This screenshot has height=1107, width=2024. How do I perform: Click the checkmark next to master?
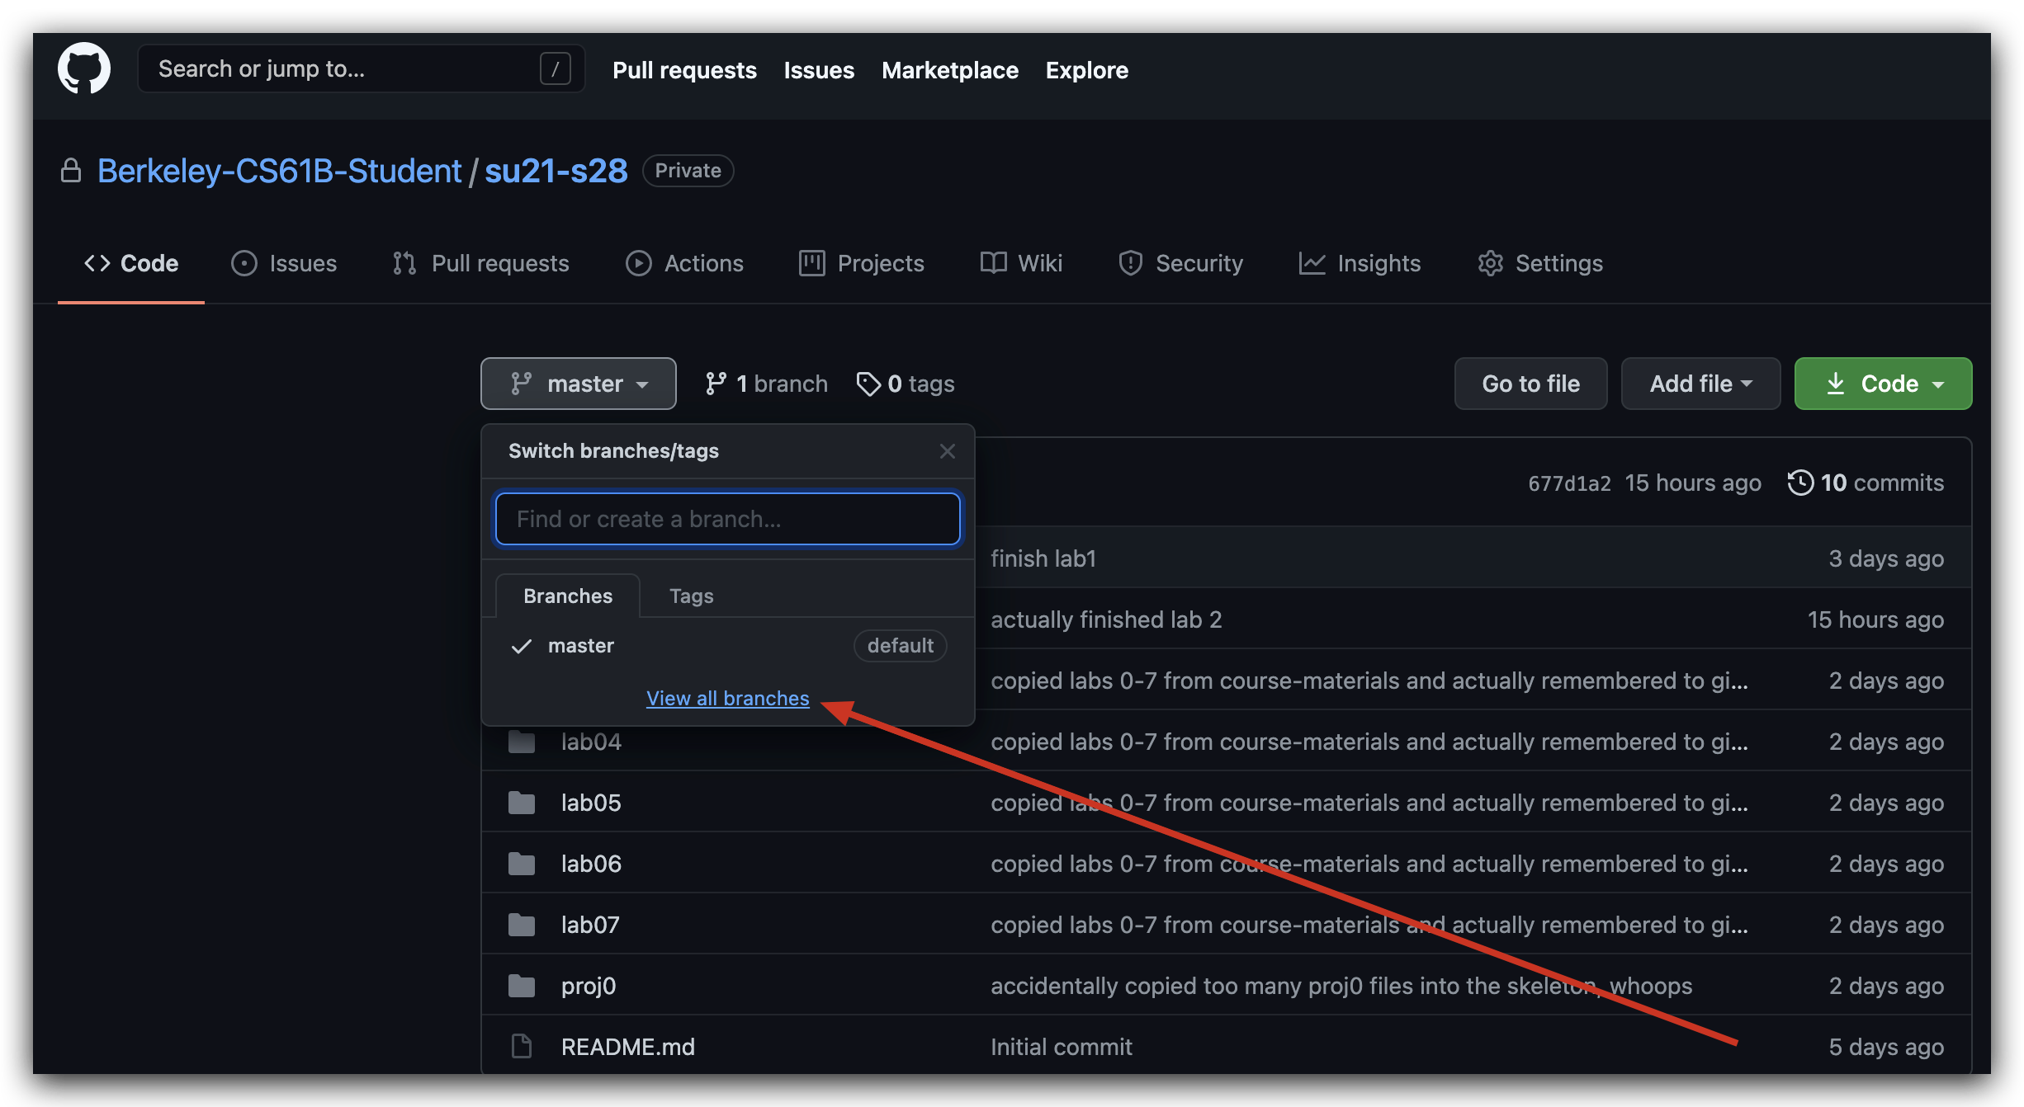pos(522,646)
